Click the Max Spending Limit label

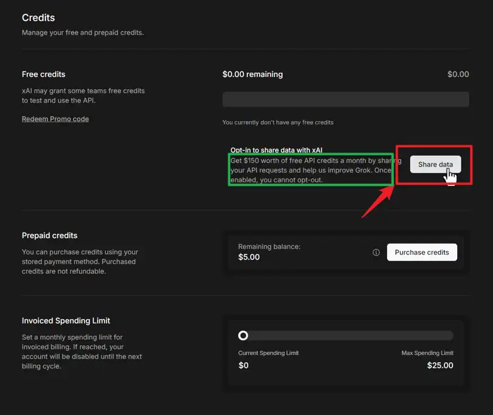coord(427,353)
